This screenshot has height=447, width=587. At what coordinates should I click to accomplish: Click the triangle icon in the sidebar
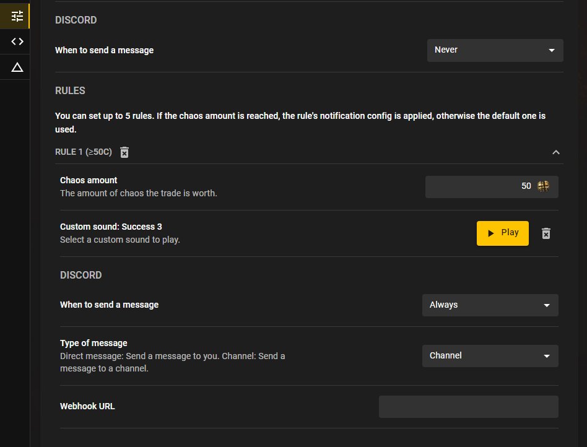(x=15, y=67)
